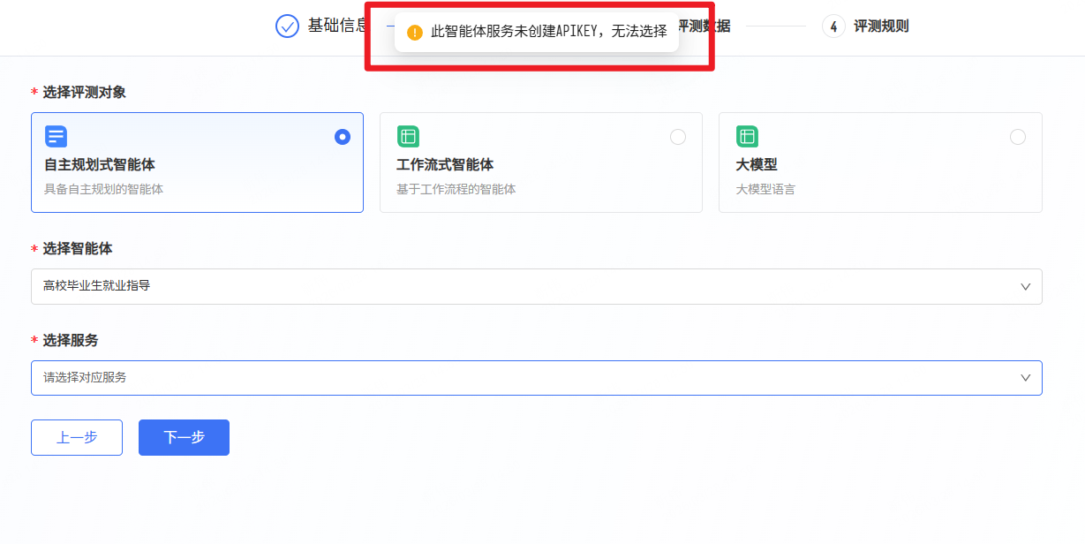This screenshot has height=544, width=1085.
Task: Click the 选择服务 label
Action: 71,340
